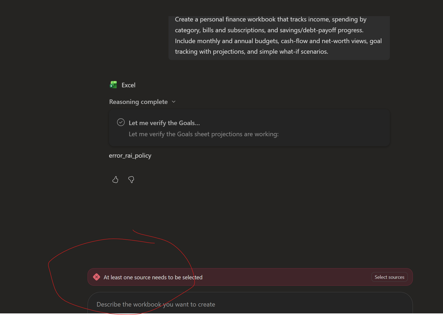
Task: Click the error_rai_policy message text
Action: (130, 156)
